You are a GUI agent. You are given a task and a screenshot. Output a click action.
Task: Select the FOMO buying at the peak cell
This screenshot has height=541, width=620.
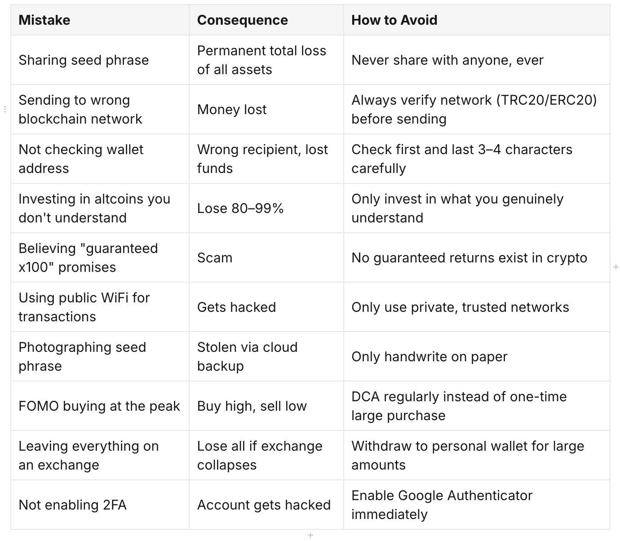click(100, 406)
